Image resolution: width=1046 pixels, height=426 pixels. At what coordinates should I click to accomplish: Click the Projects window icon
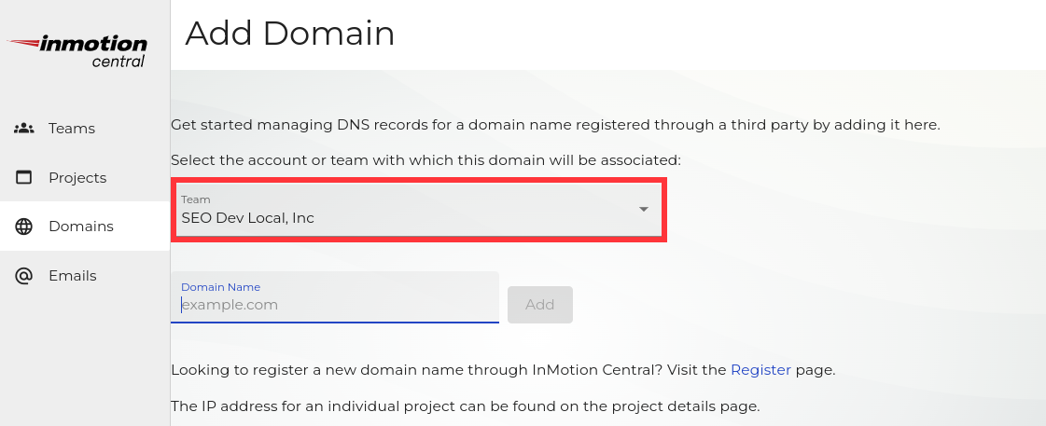(24, 178)
